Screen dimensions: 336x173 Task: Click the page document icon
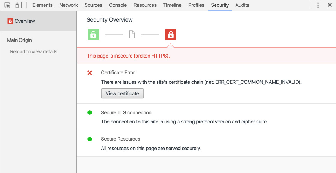pos(132,35)
